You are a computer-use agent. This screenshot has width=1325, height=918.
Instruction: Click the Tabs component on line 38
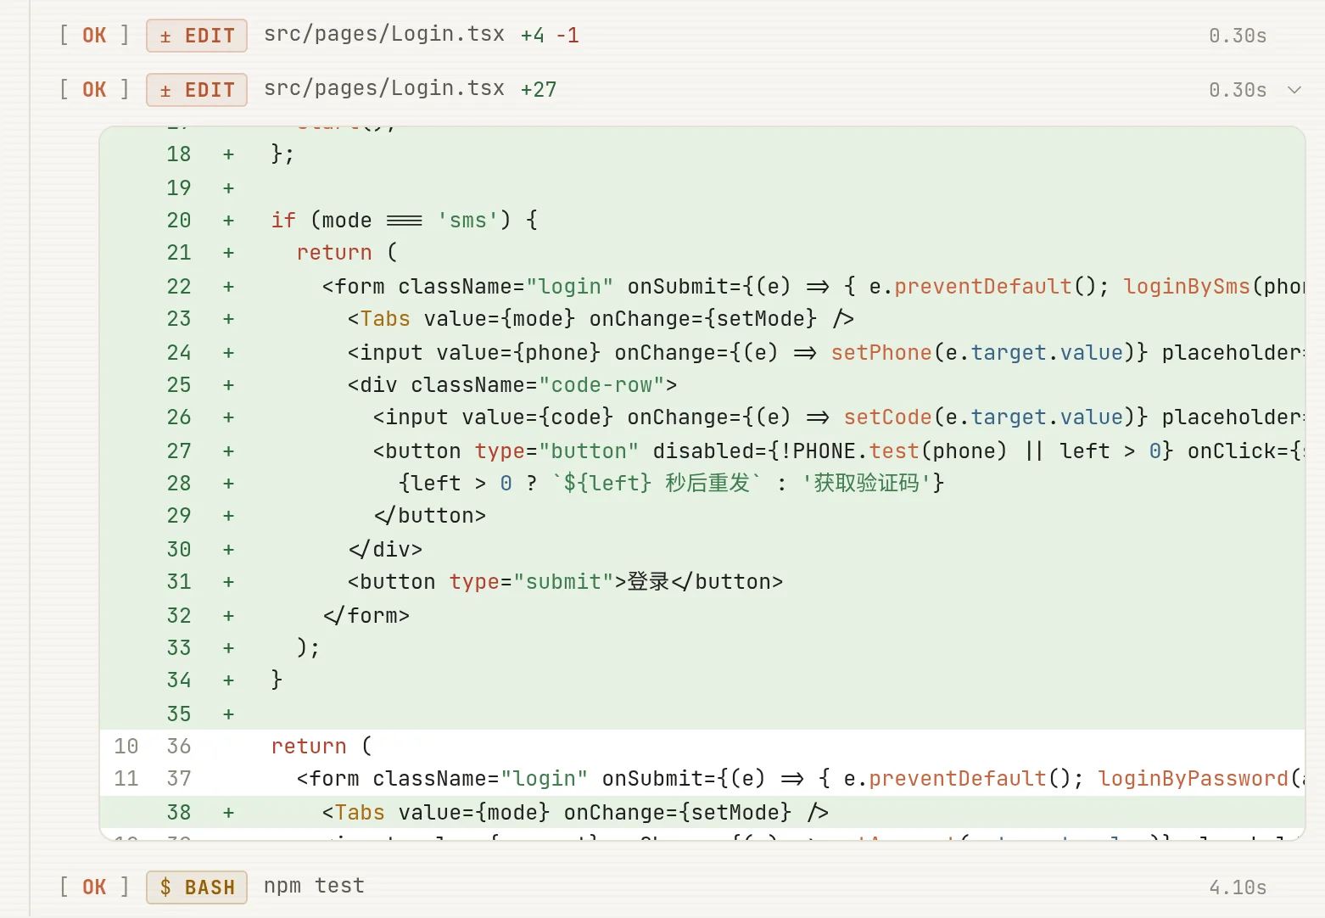pyautogui.click(x=359, y=813)
